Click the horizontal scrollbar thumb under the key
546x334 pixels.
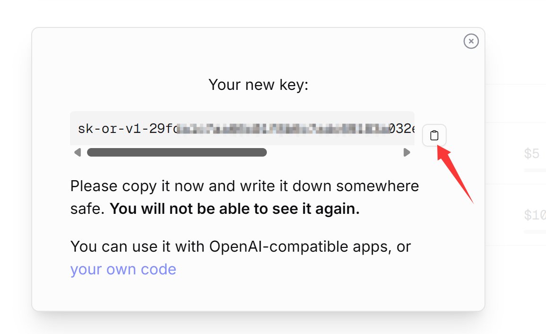[x=176, y=152]
